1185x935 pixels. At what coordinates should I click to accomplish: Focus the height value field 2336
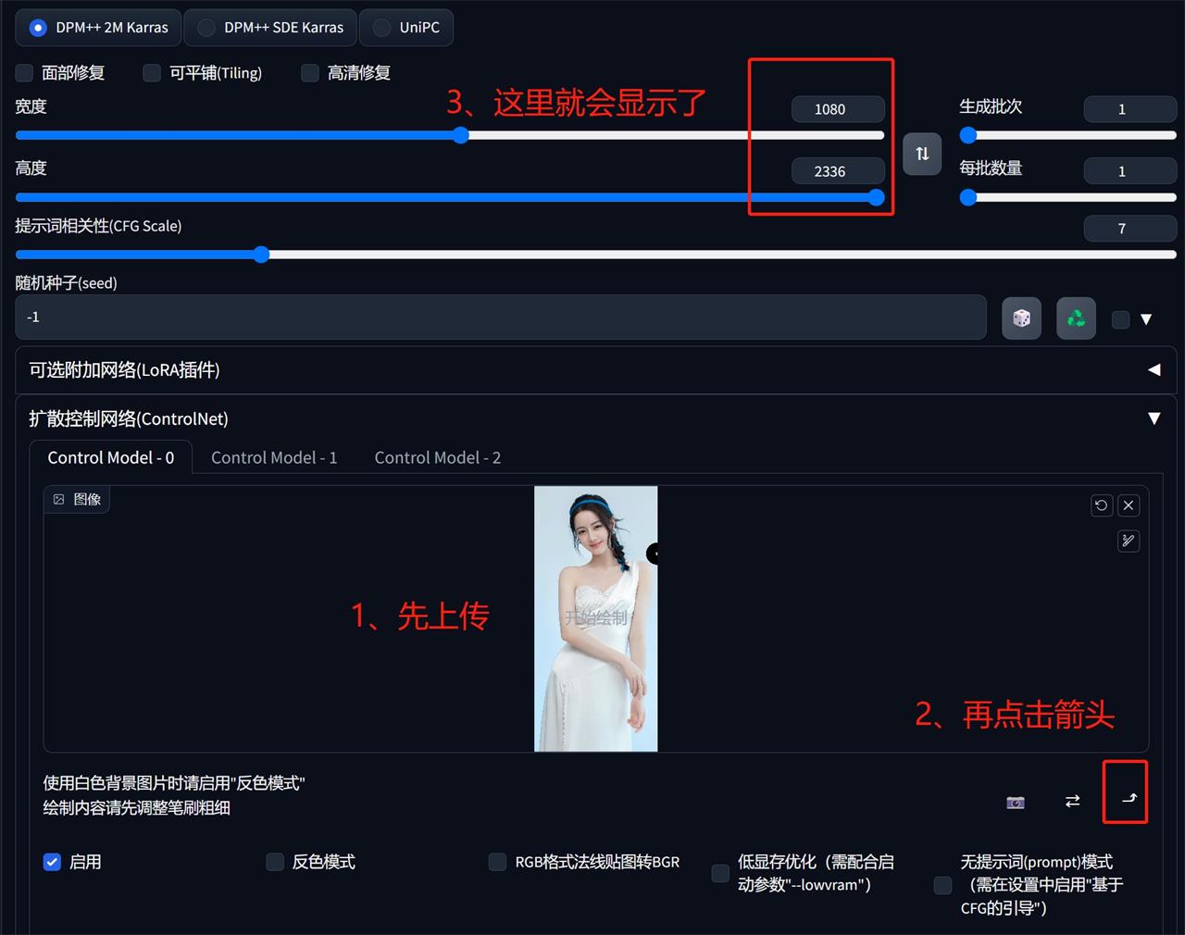point(838,171)
